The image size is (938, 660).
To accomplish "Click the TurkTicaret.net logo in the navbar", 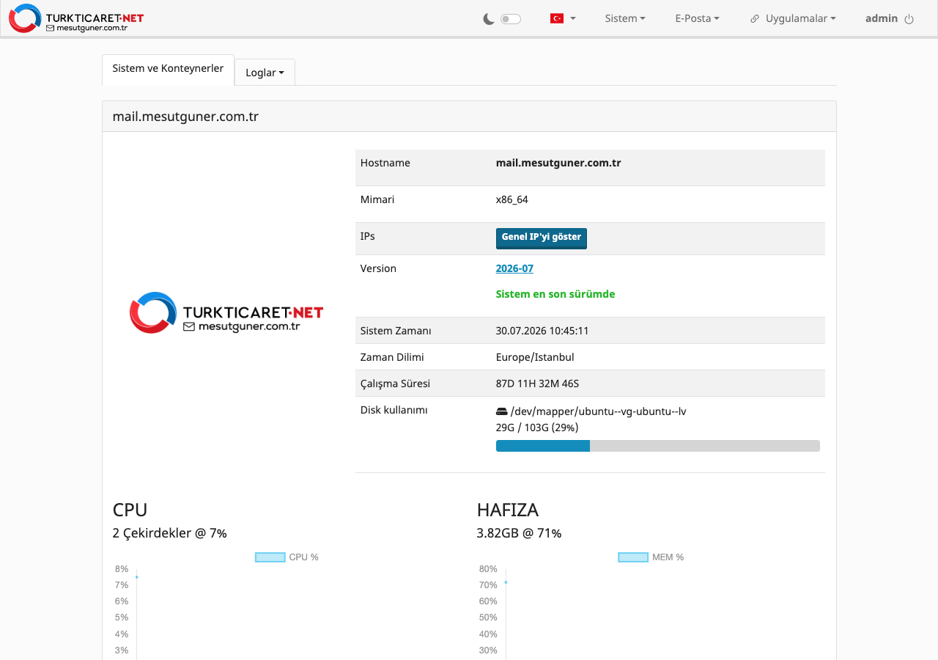I will [x=76, y=18].
